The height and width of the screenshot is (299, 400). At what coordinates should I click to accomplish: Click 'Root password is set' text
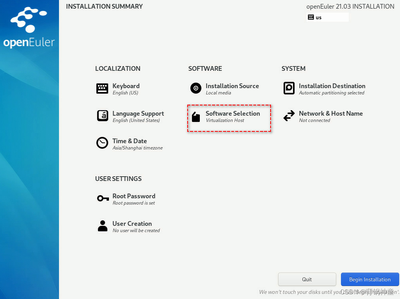134,203
